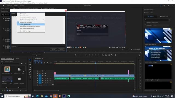The width and height of the screenshot is (175, 98).
Task: Select the Pen tool
Action: point(30,72)
